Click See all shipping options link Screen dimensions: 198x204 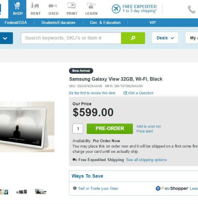(x=146, y=160)
